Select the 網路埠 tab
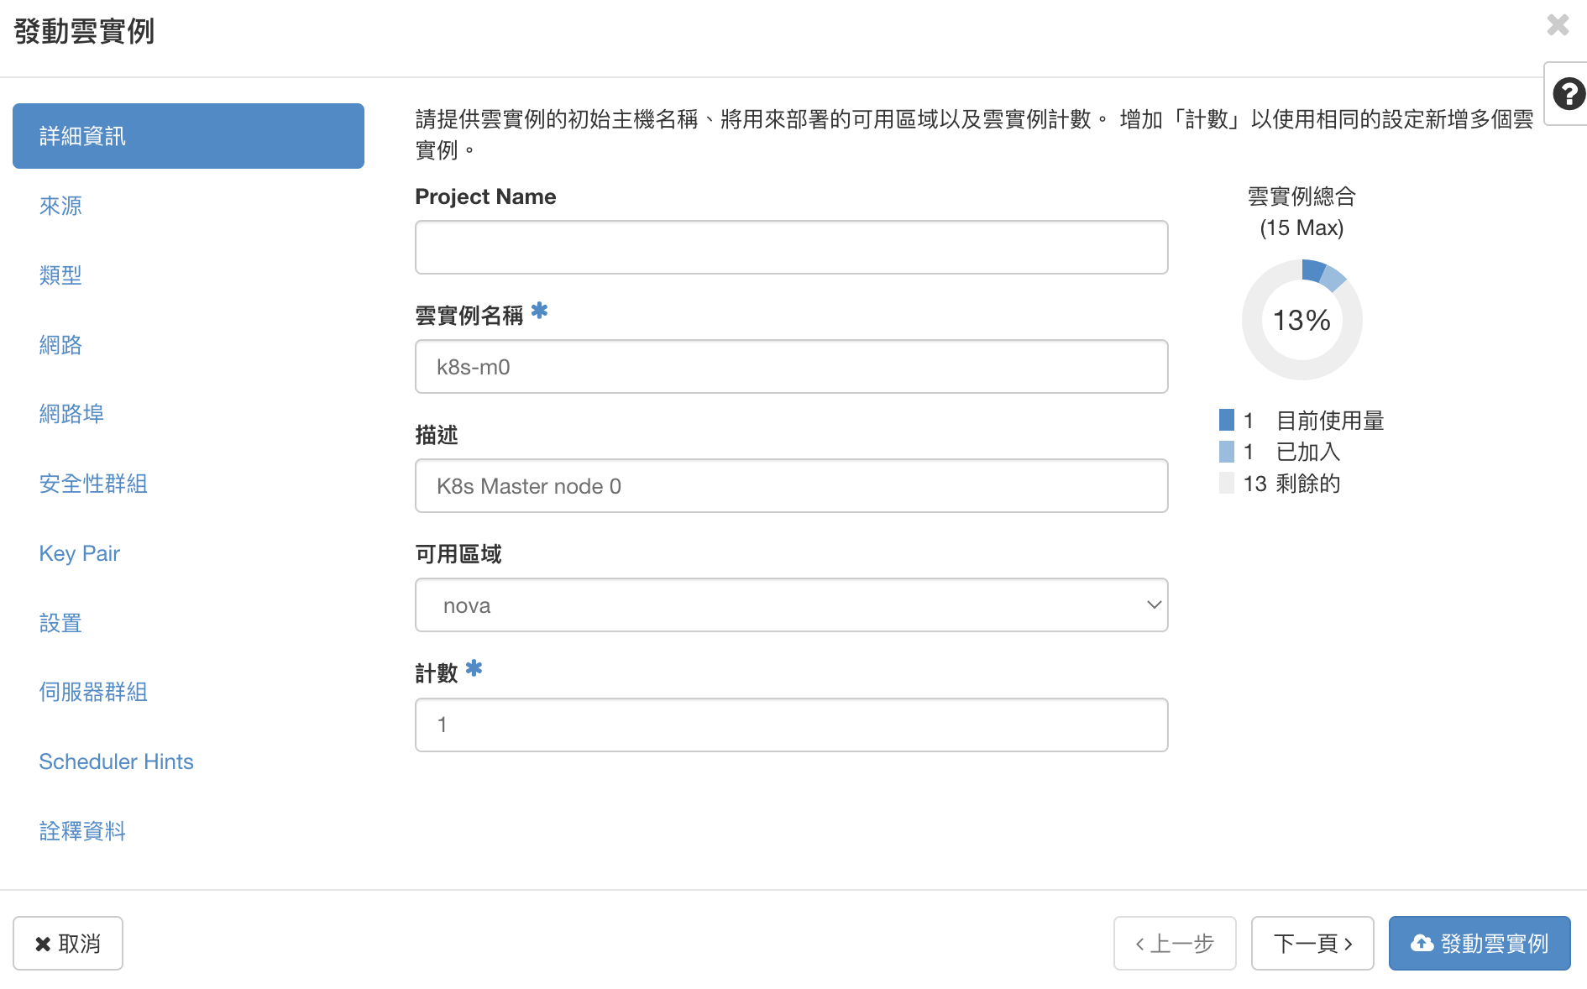The width and height of the screenshot is (1587, 989). tap(71, 414)
